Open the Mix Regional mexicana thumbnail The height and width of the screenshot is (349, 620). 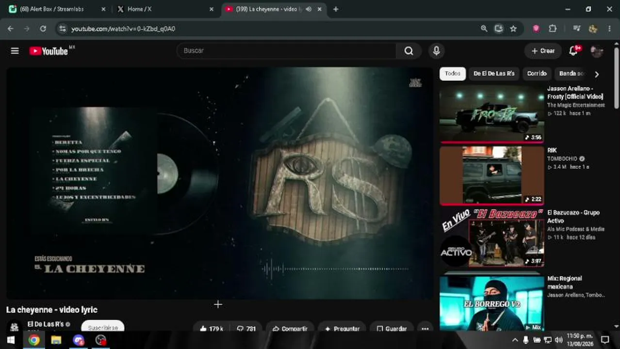pyautogui.click(x=491, y=303)
